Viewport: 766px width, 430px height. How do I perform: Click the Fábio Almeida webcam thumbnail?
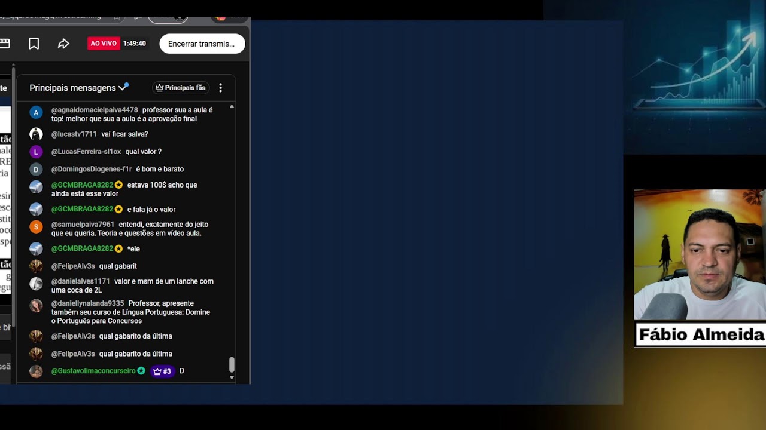click(x=700, y=255)
